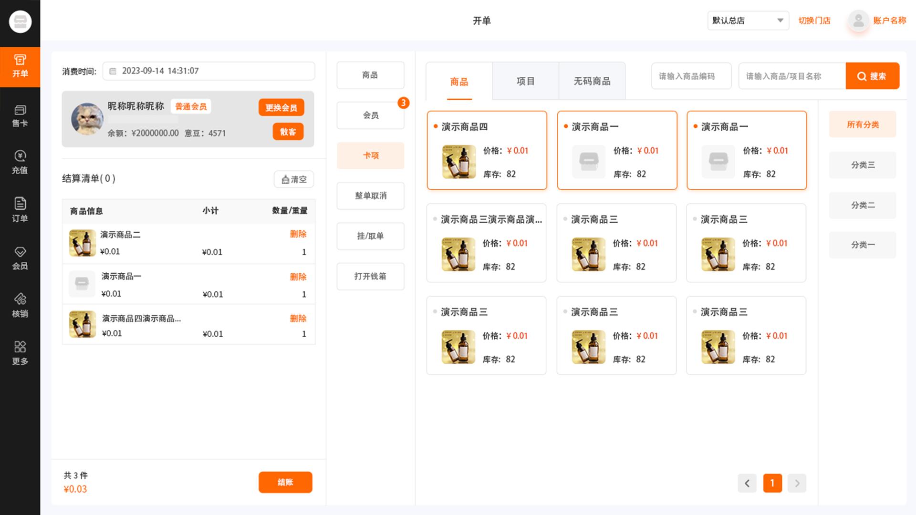Viewport: 916px width, 515px height.
Task: Select the 核销 verification sidebar icon
Action: click(20, 305)
